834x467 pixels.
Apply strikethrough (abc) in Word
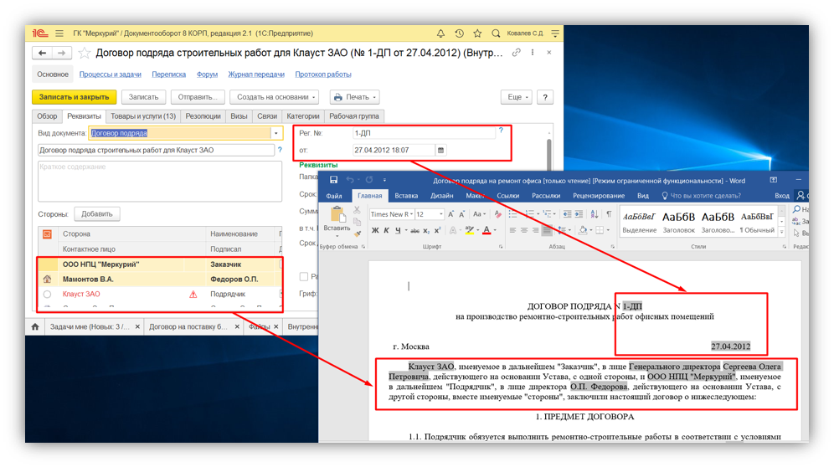click(414, 230)
